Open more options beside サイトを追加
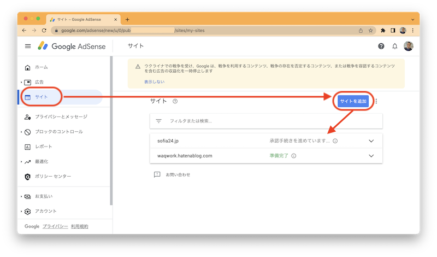 pyautogui.click(x=376, y=101)
